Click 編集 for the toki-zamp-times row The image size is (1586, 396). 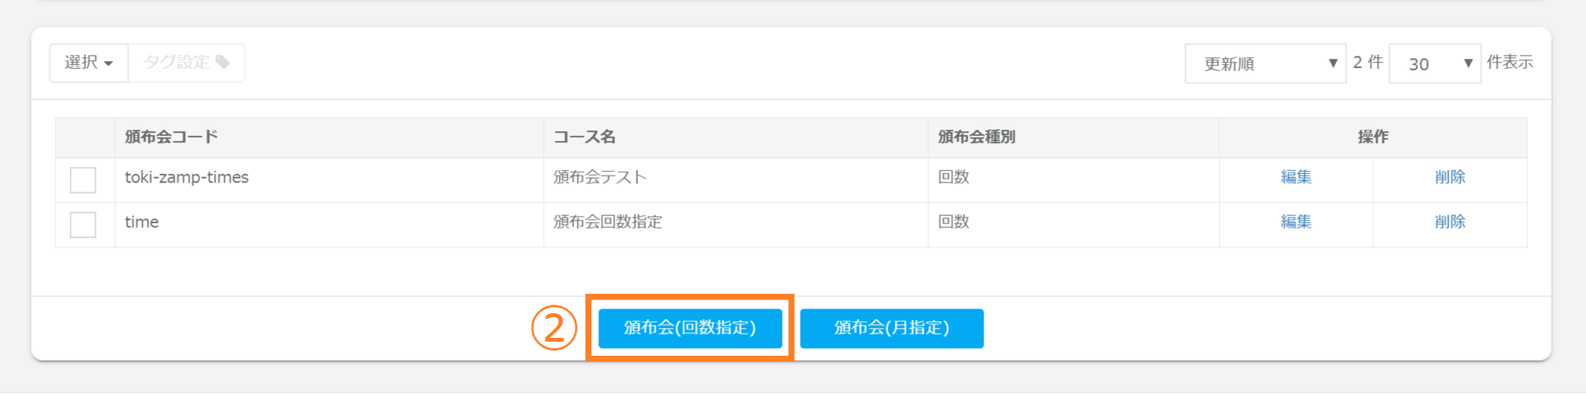[1296, 177]
